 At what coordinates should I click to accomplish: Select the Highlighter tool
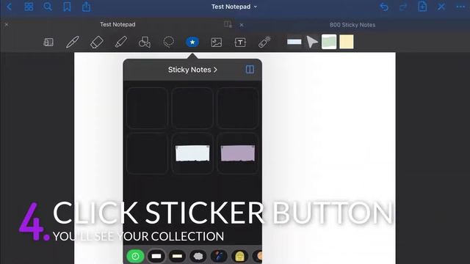click(x=120, y=43)
